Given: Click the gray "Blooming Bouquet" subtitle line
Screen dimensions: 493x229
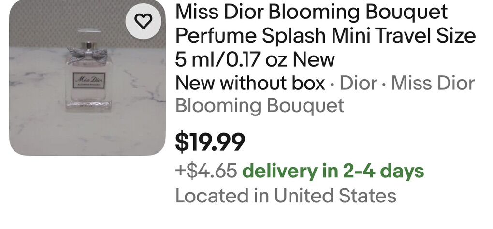Looking at the screenshot, I should click(260, 106).
